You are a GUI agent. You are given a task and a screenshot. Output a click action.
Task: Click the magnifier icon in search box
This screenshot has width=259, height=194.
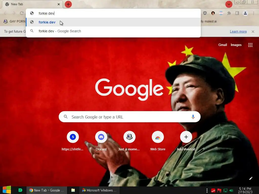(66, 117)
